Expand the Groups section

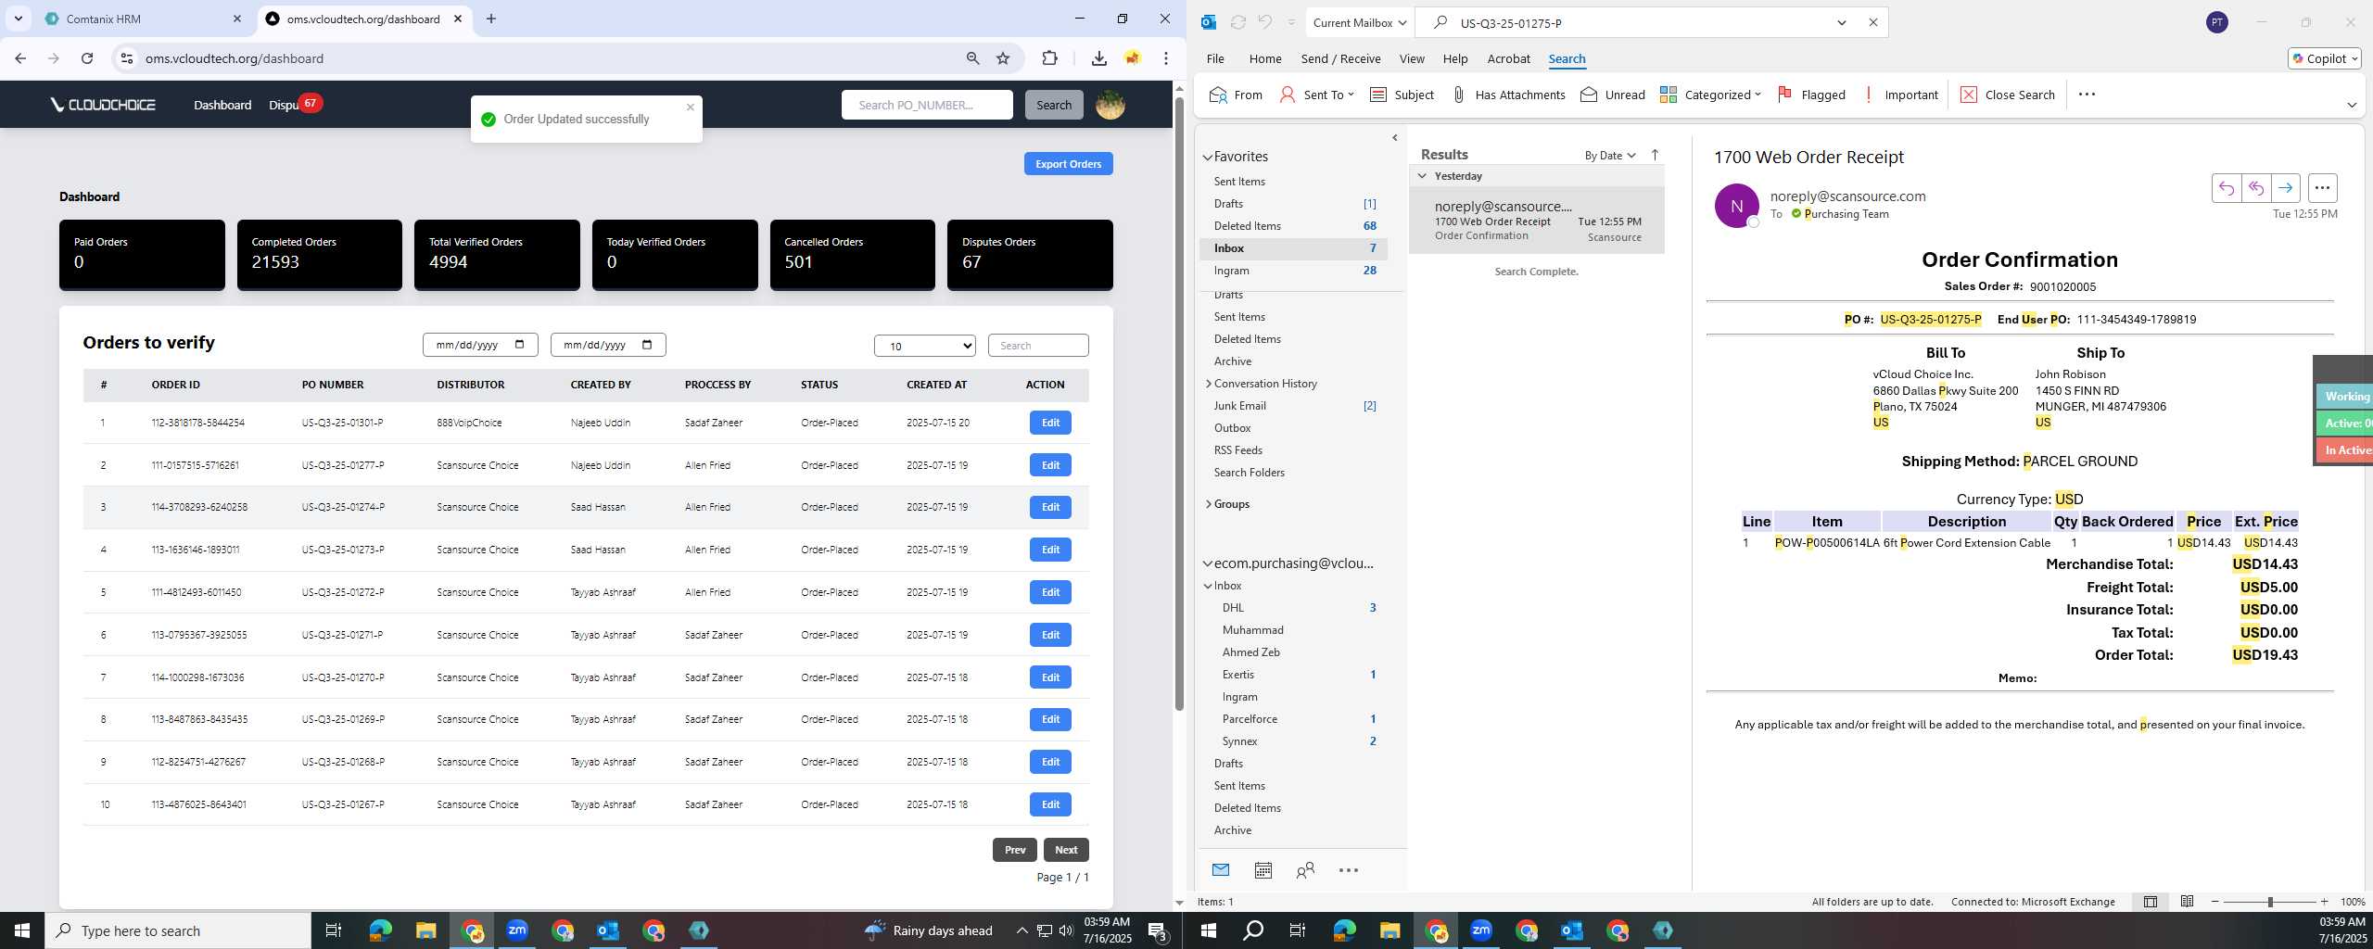[x=1208, y=504]
